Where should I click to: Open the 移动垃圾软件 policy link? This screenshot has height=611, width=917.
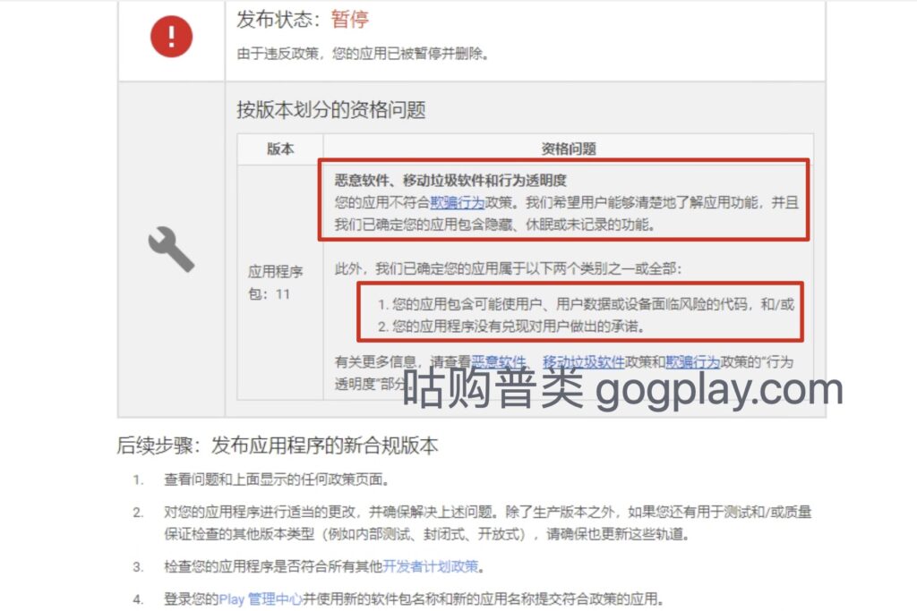(584, 362)
